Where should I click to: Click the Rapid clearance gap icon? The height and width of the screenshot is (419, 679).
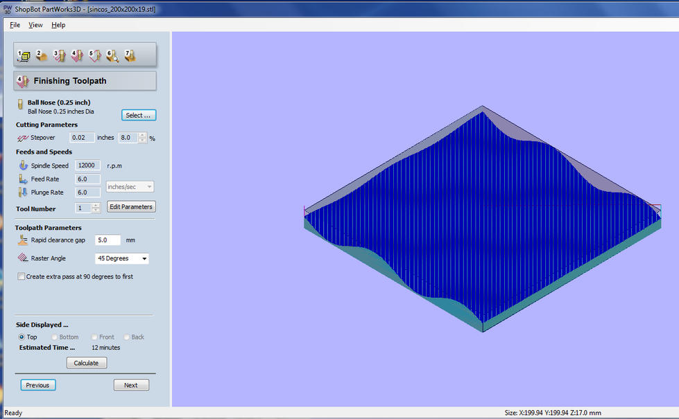[x=22, y=240]
